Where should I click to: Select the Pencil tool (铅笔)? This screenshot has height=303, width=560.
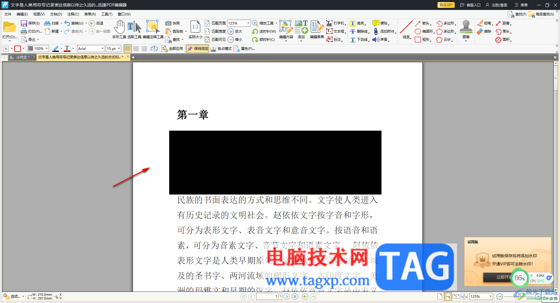pyautogui.click(x=485, y=23)
